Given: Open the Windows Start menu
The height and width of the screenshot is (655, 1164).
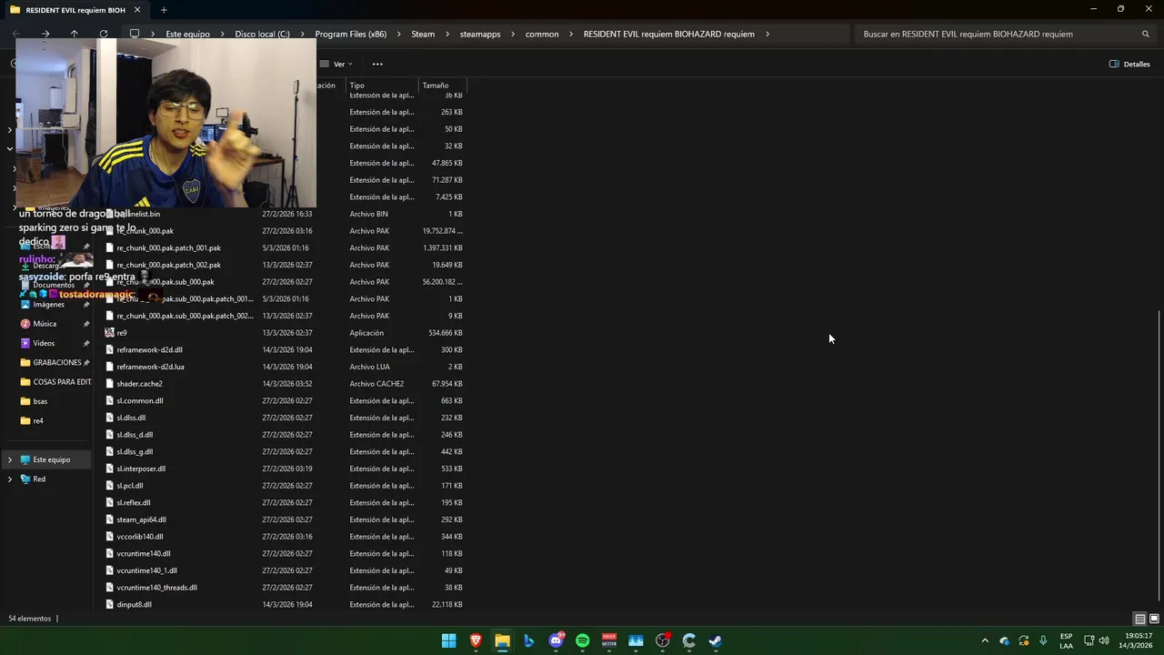Looking at the screenshot, I should point(448,640).
